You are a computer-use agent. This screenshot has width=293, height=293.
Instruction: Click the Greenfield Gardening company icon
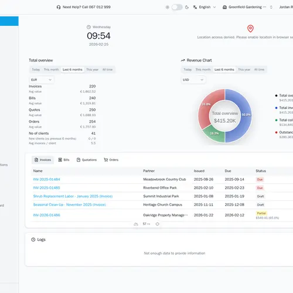click(x=225, y=7)
